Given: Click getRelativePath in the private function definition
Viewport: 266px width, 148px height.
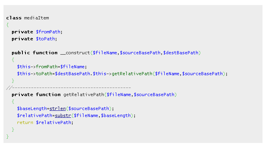Looking at the screenshot, I should point(84,95).
